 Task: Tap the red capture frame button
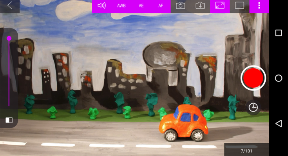tap(253, 78)
